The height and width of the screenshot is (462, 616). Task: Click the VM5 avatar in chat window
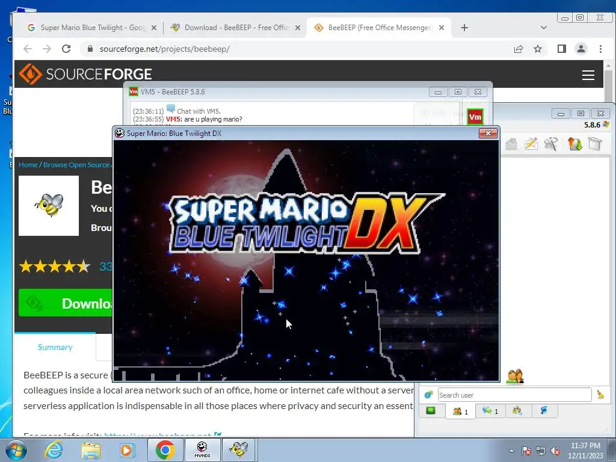pos(475,117)
